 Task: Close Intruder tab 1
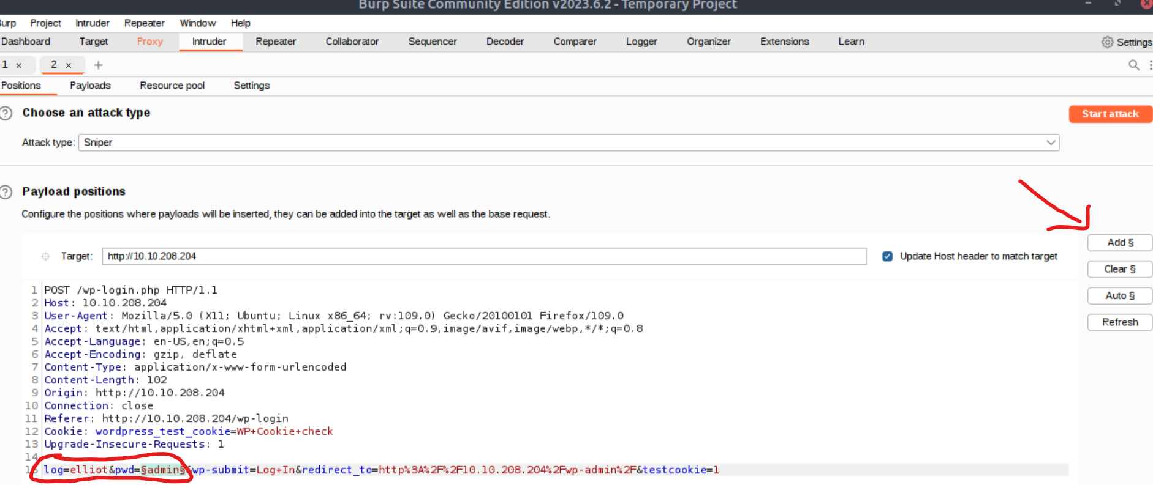coord(19,65)
